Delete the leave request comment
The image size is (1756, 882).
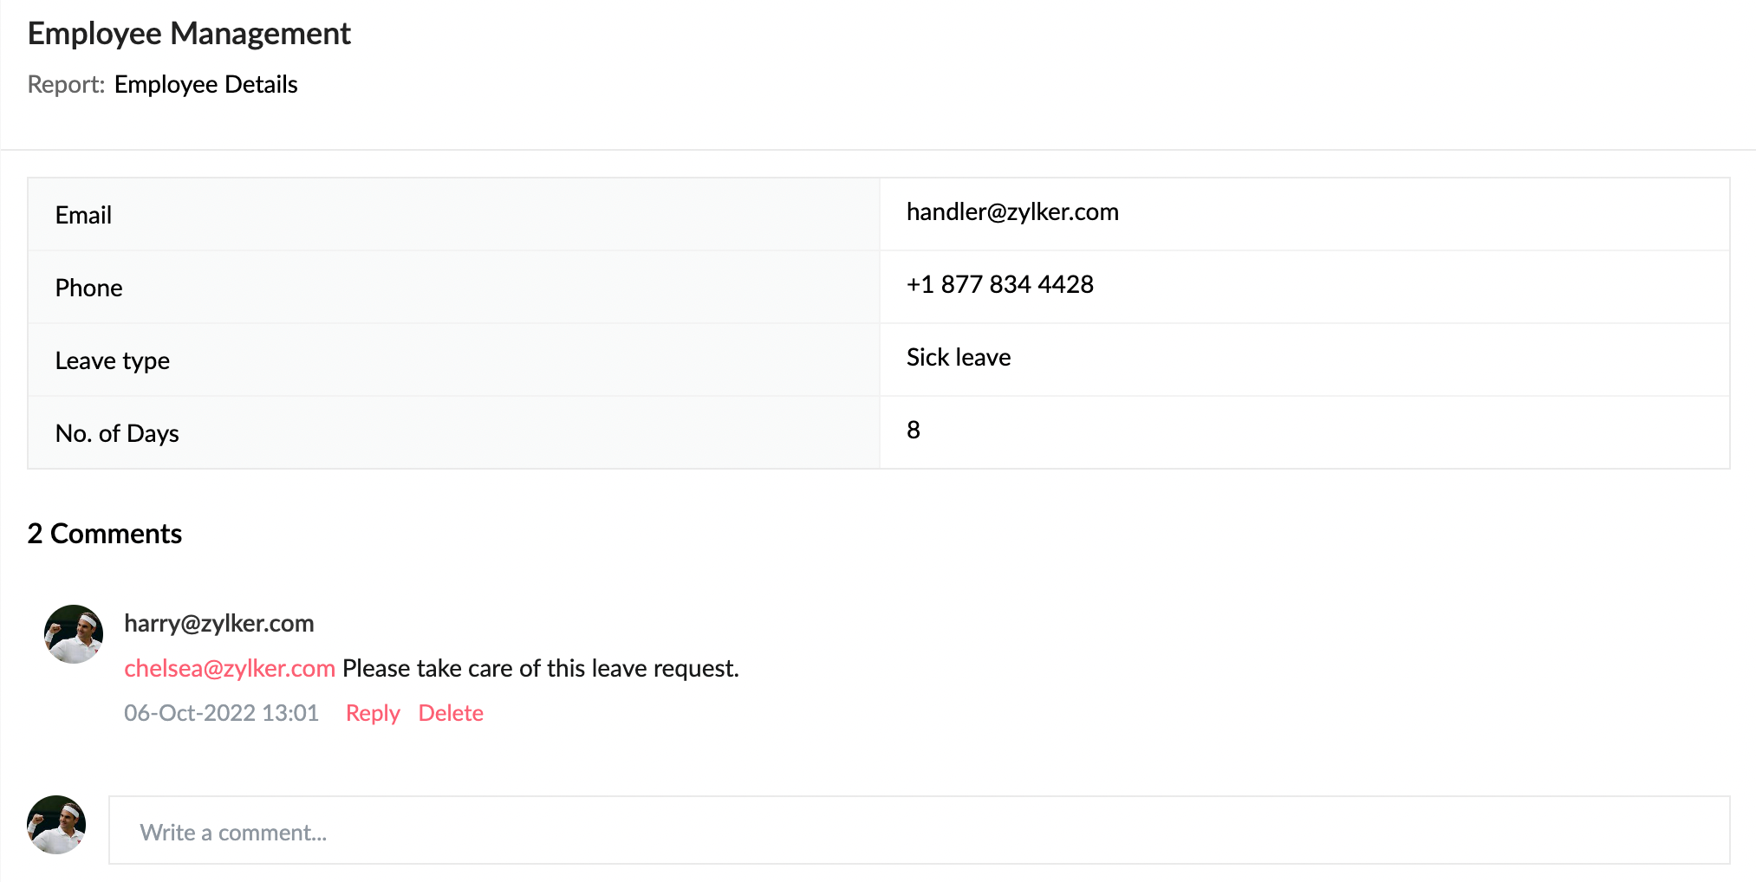451,713
